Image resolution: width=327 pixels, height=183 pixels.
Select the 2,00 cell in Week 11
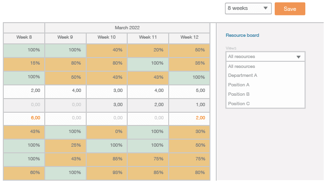coord(148,105)
